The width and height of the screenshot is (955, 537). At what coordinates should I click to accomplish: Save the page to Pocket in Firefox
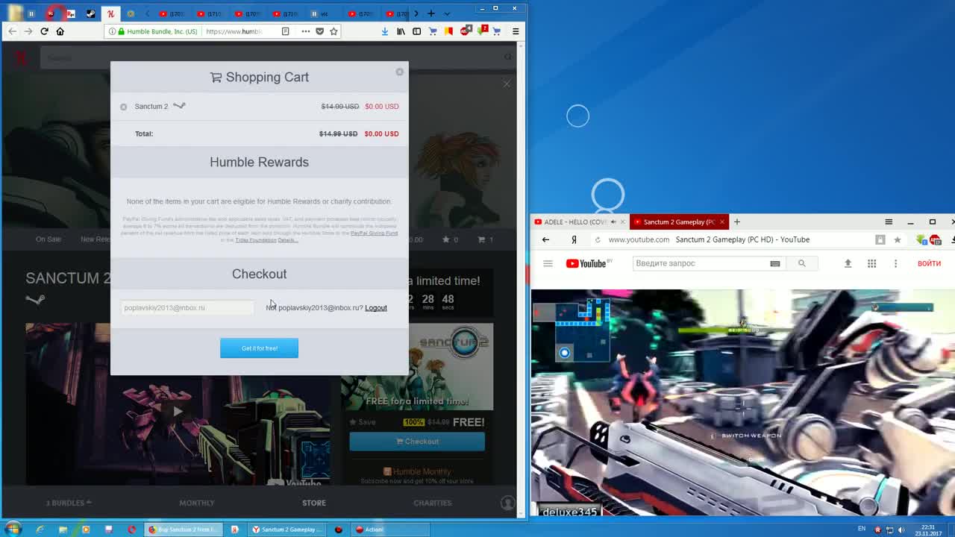point(319,31)
